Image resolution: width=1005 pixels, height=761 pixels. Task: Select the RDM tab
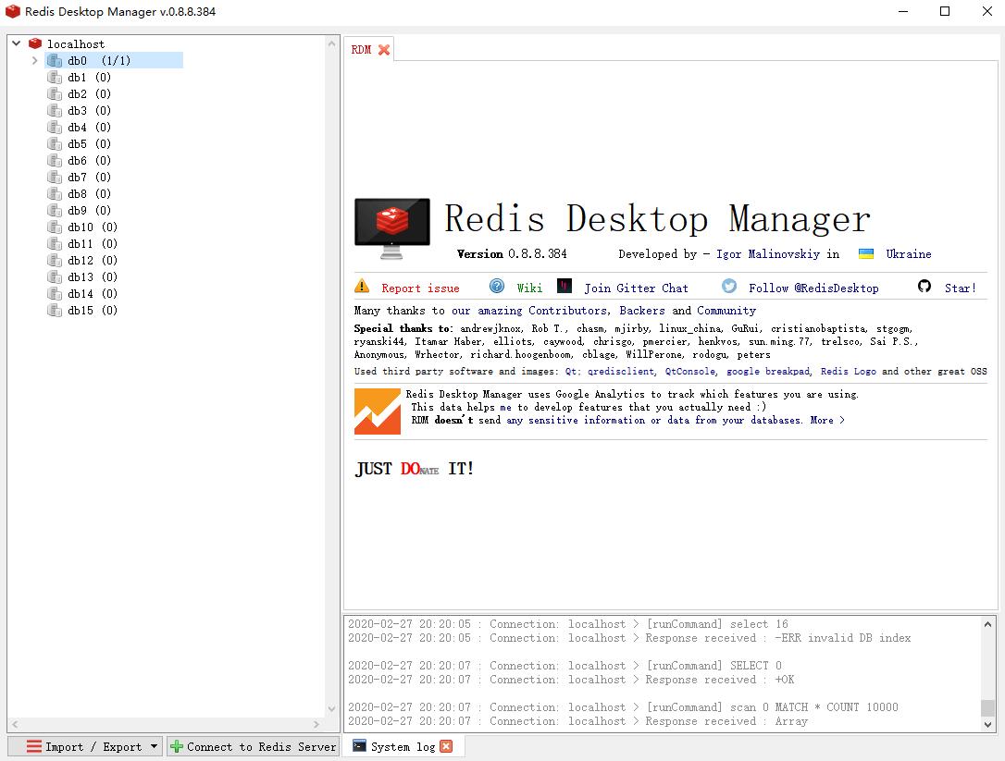tap(361, 50)
